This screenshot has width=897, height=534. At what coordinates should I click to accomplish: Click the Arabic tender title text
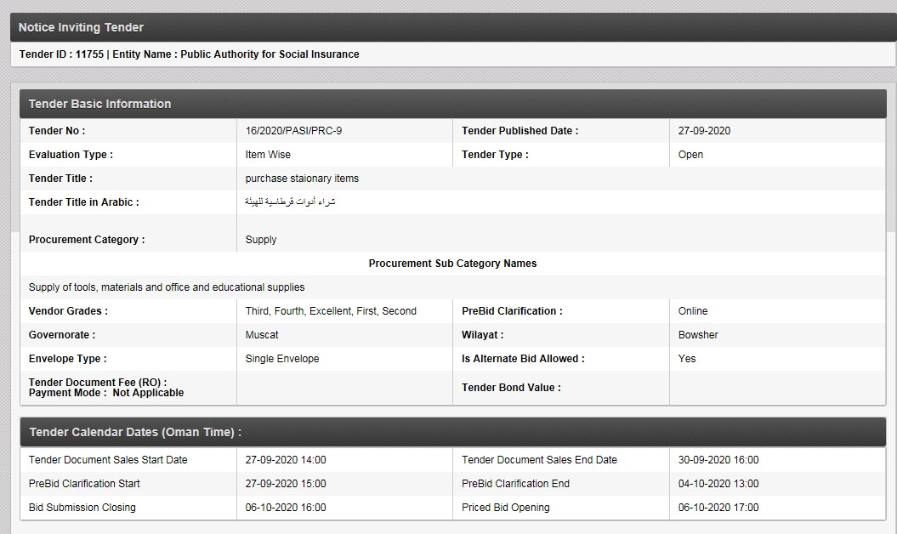[x=290, y=202]
